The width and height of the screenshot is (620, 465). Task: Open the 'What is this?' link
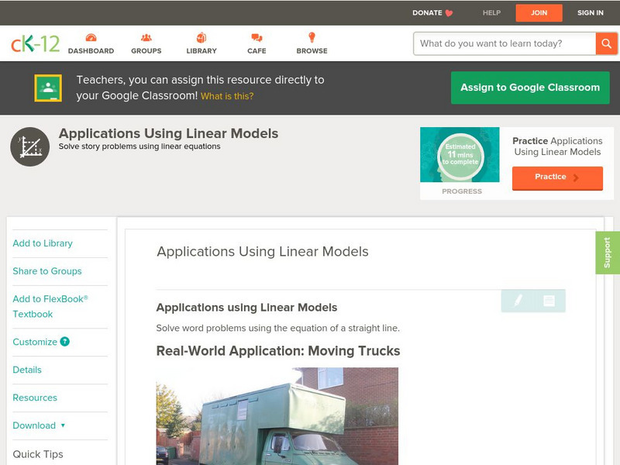227,96
